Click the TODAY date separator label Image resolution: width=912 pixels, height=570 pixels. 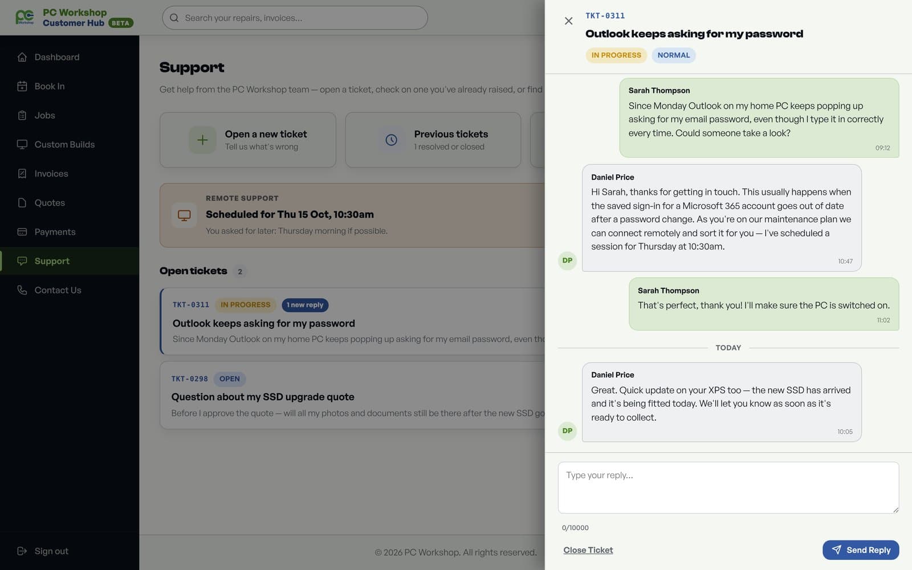728,348
